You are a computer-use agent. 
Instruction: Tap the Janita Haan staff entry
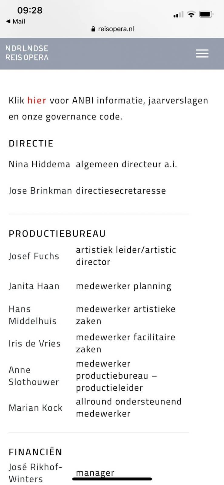click(34, 286)
